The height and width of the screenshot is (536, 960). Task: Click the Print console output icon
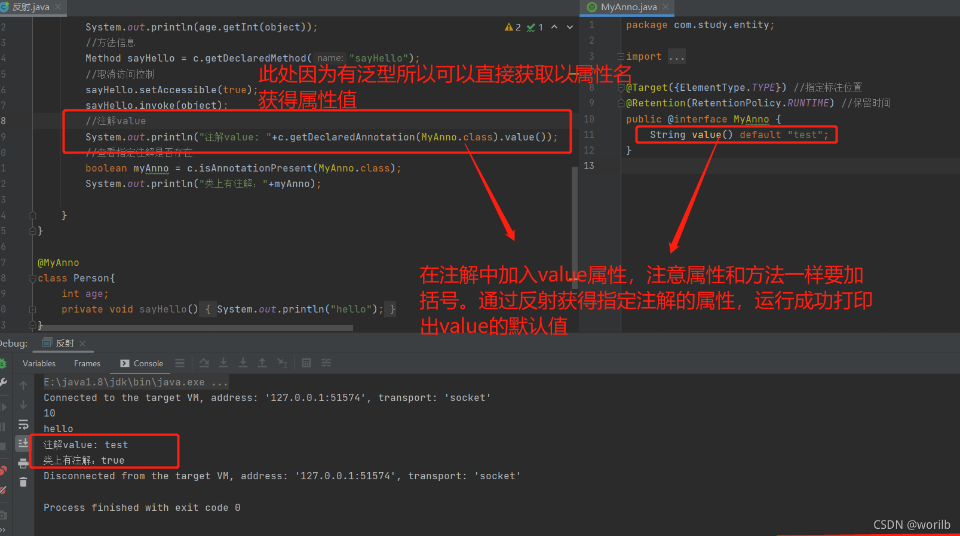tap(23, 463)
